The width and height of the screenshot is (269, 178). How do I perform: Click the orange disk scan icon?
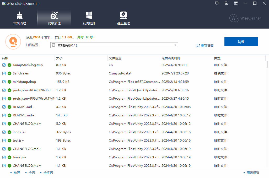tap(13, 41)
